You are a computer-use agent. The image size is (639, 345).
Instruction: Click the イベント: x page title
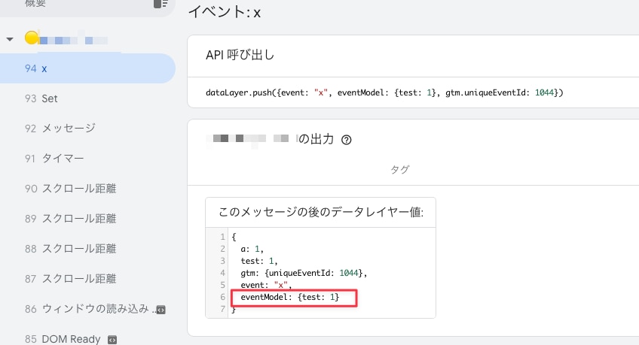[224, 12]
